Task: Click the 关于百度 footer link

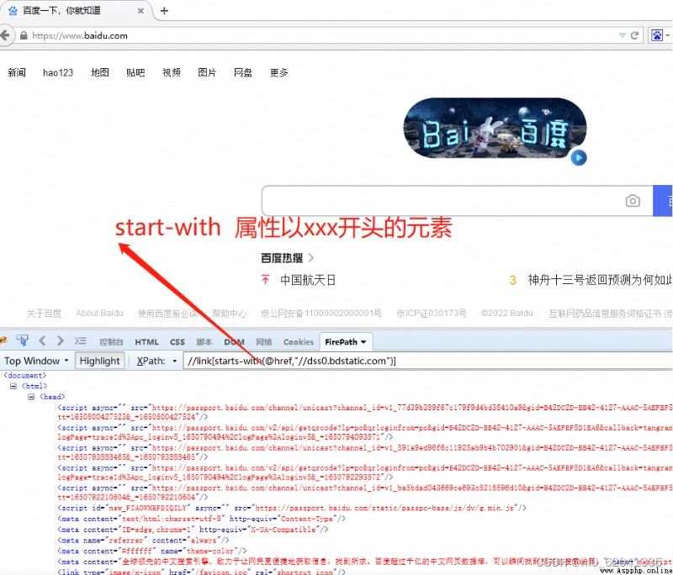Action: click(x=44, y=314)
